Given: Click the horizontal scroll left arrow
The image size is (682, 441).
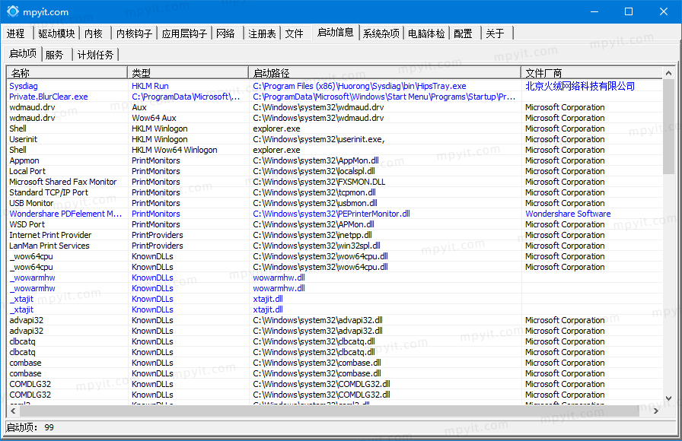Looking at the screenshot, I should [x=13, y=411].
